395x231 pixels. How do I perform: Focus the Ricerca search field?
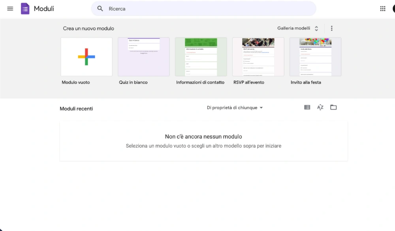click(203, 9)
